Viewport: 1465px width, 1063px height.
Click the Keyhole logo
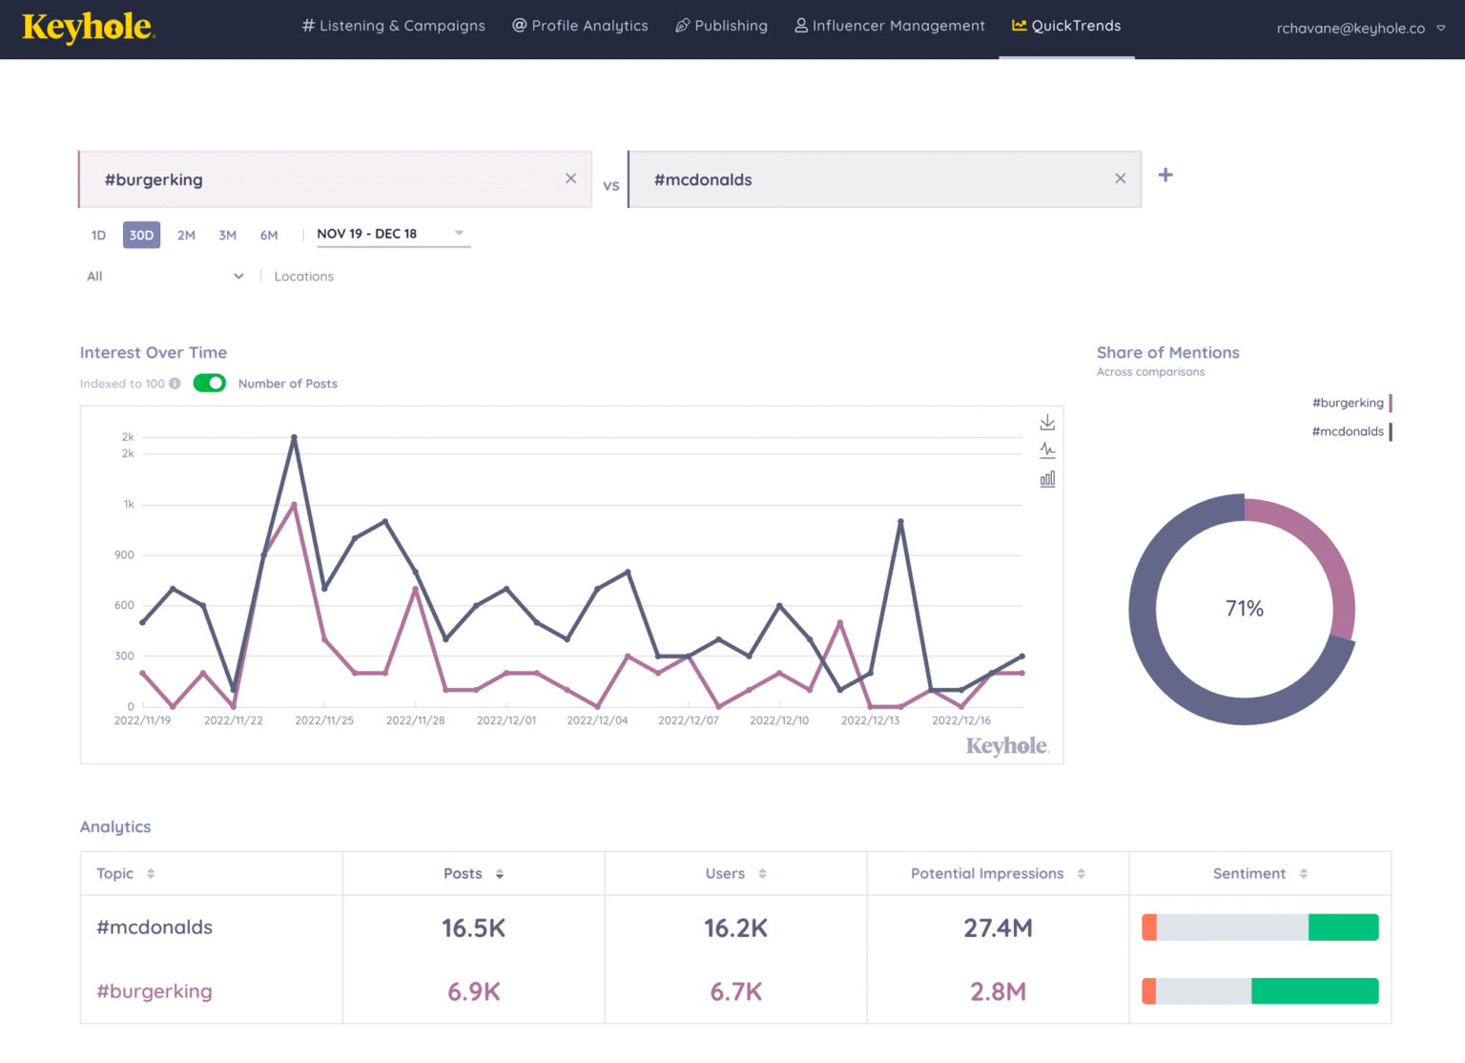(87, 27)
